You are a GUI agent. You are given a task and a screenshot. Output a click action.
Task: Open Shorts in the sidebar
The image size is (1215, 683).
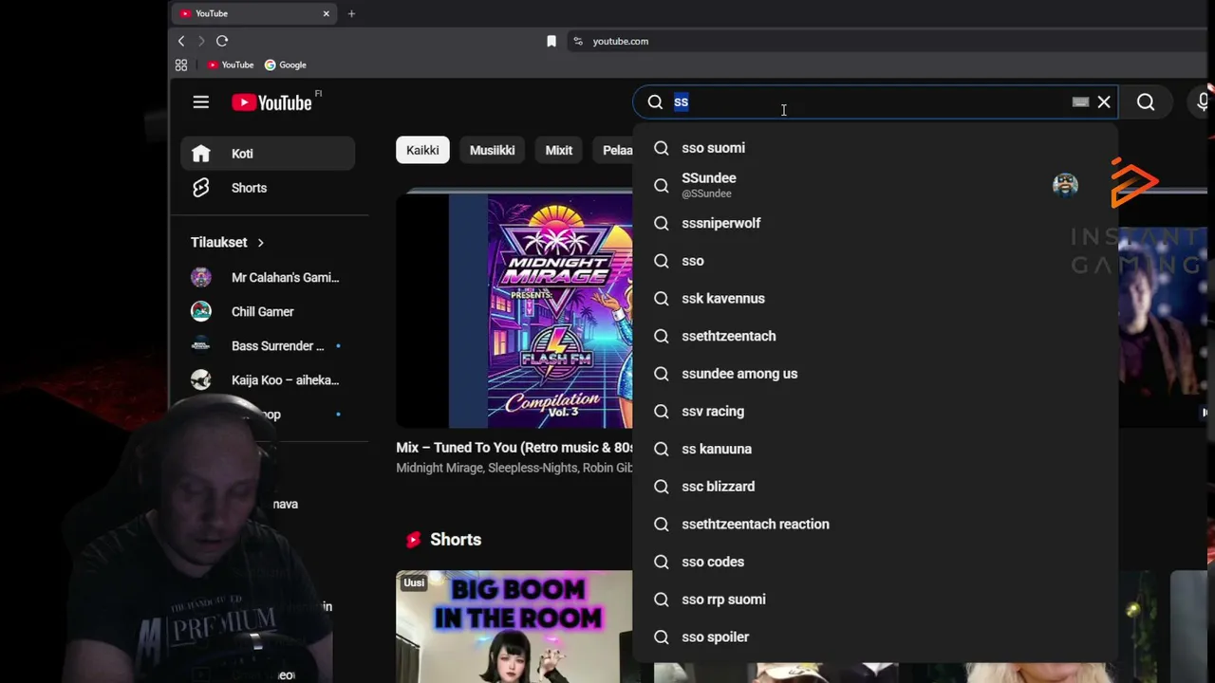(268, 188)
